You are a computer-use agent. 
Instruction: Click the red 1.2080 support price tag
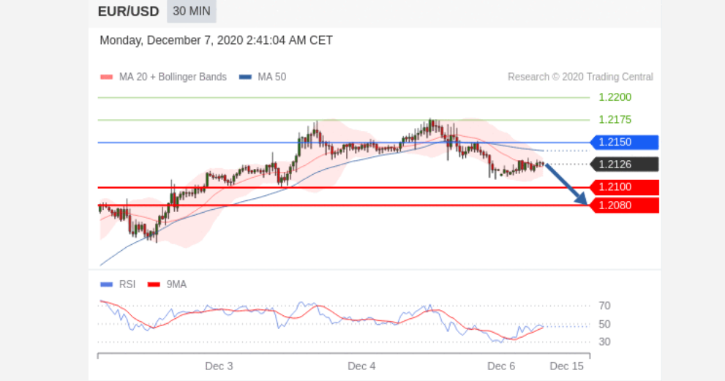coord(625,205)
